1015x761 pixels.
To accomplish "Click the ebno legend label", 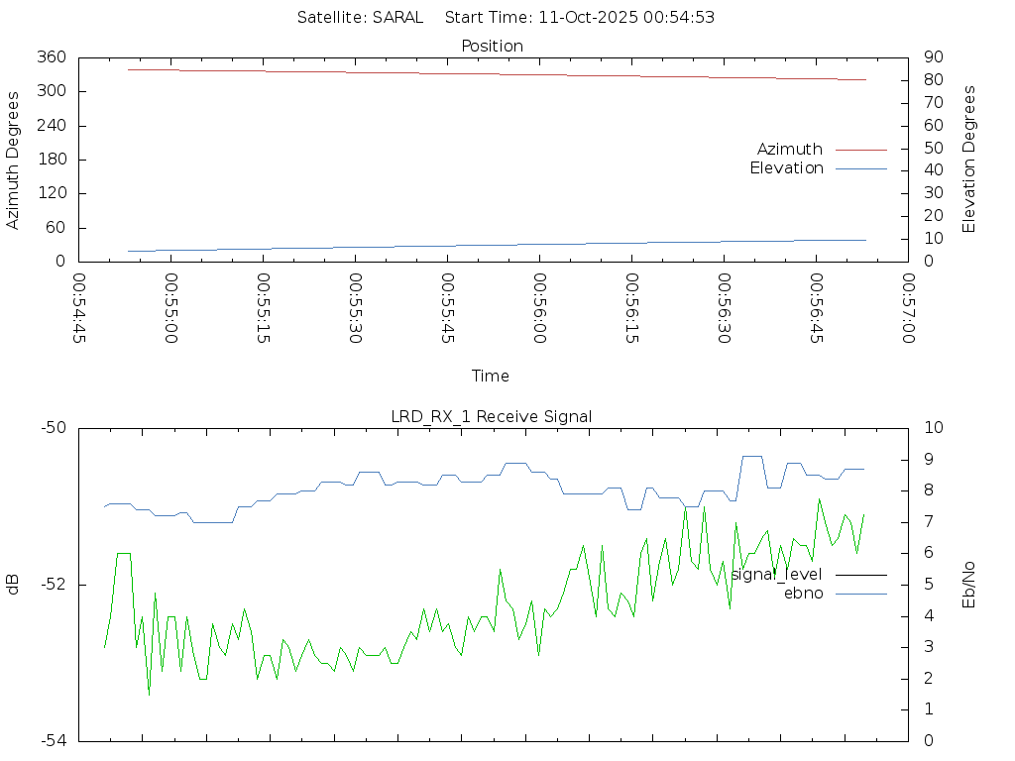I will 803,594.
